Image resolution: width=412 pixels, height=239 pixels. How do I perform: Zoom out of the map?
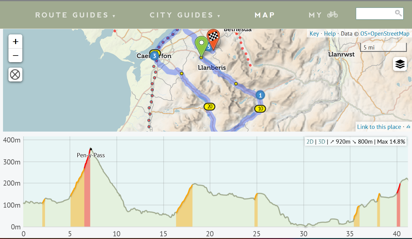pos(15,56)
